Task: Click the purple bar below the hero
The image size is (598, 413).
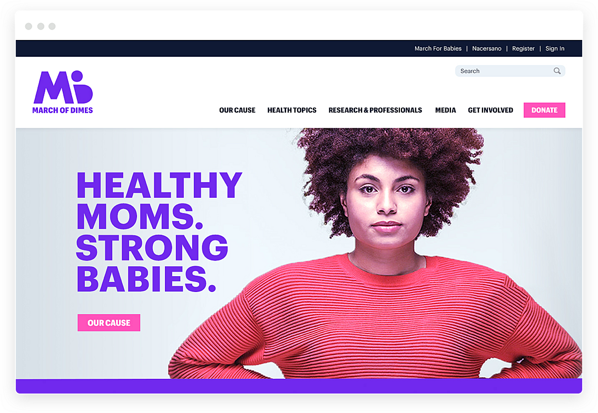Action: [x=299, y=386]
